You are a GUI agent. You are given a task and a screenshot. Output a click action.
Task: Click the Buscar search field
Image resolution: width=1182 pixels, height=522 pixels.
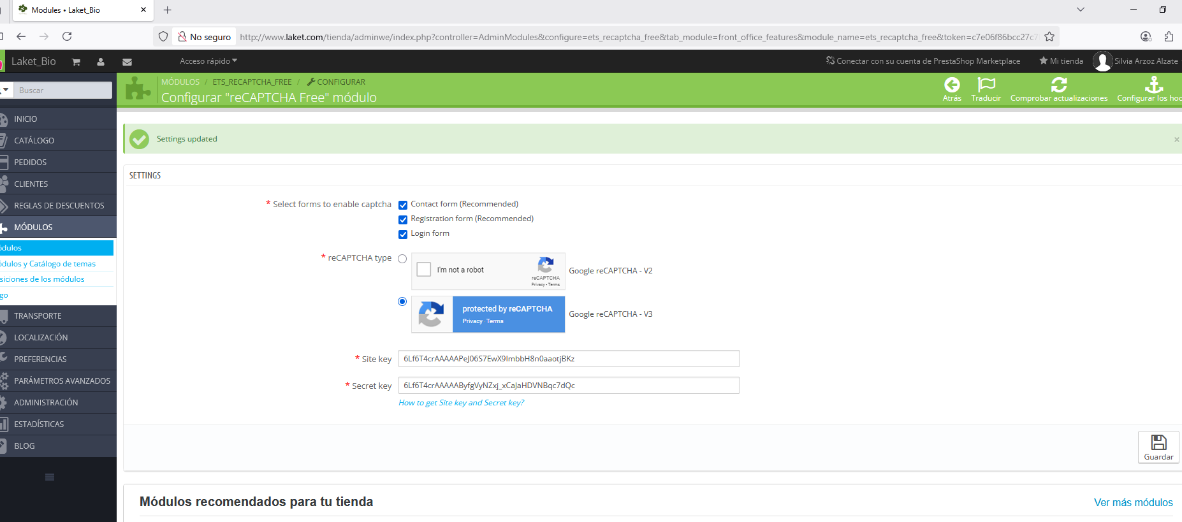click(x=62, y=91)
